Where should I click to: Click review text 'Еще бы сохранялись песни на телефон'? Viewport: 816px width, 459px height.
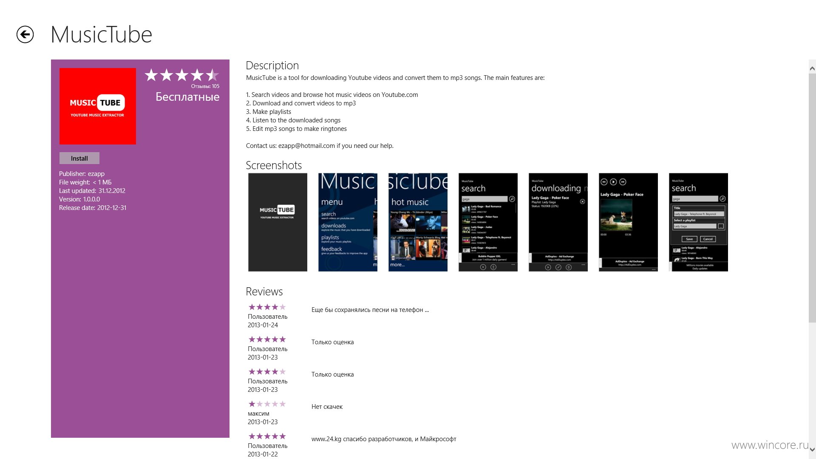point(370,310)
